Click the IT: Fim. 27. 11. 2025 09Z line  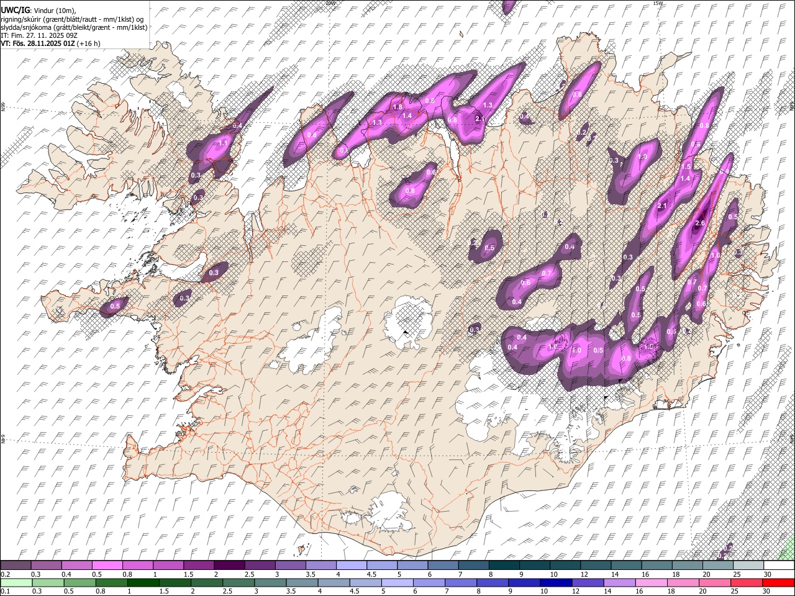(39, 35)
